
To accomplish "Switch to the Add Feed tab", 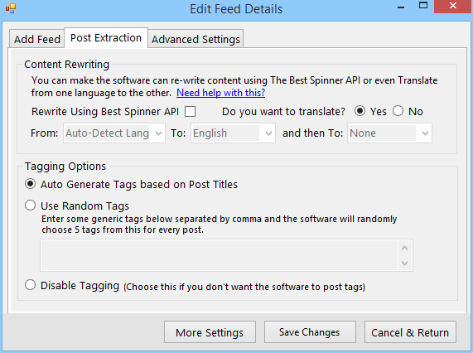I will 36,39.
